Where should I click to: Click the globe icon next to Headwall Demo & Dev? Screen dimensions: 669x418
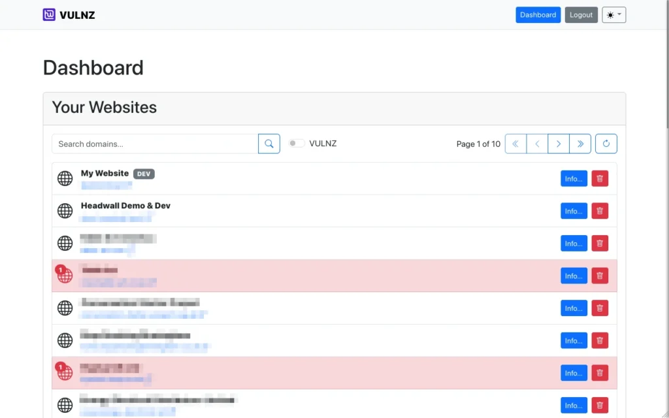click(64, 210)
